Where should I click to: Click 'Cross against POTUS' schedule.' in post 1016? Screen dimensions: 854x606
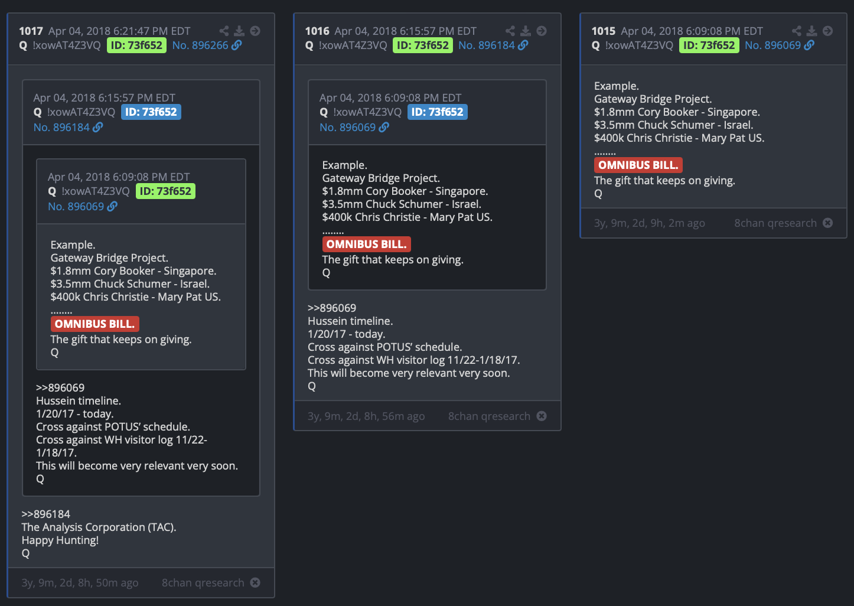[385, 347]
